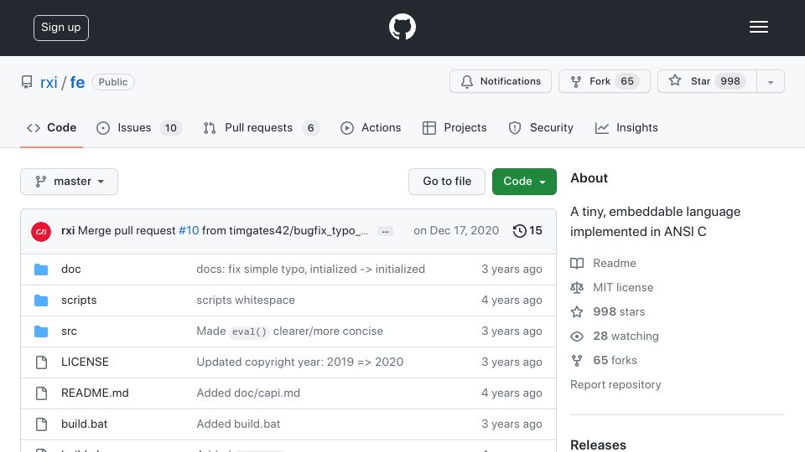
Task: Click the Sign up button
Action: pyautogui.click(x=61, y=28)
